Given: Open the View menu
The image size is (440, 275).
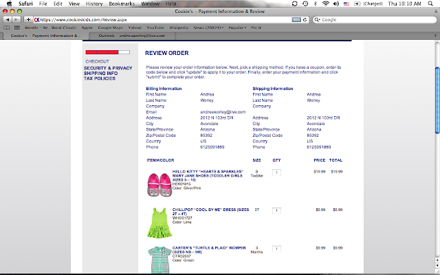Looking at the screenshot, I should point(74,3).
